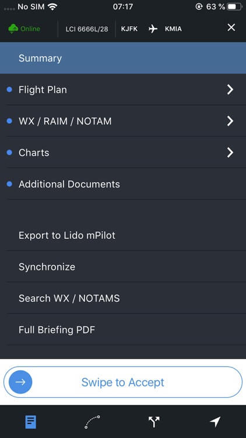Open the briefing document tab icon
246x438 pixels.
point(31,422)
